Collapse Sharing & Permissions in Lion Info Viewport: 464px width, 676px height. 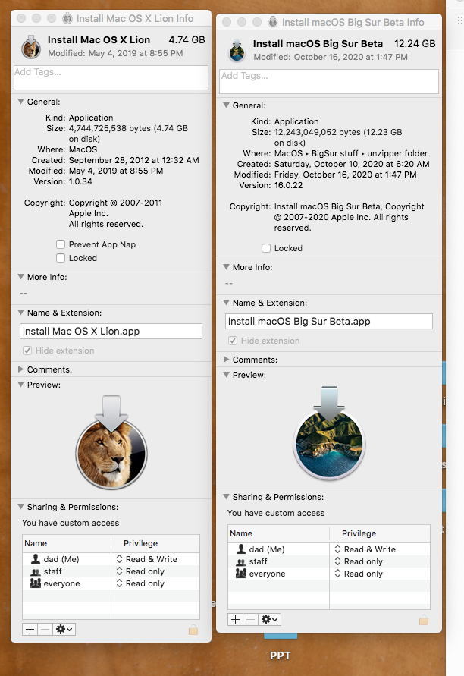tap(20, 507)
